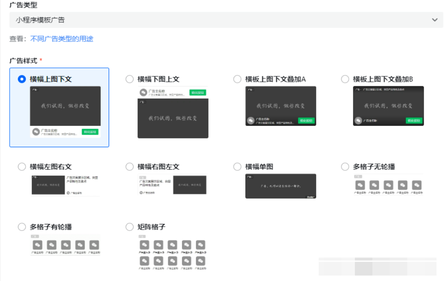Click the 横板上图下文叠加B preview thumbnail

(x=388, y=105)
